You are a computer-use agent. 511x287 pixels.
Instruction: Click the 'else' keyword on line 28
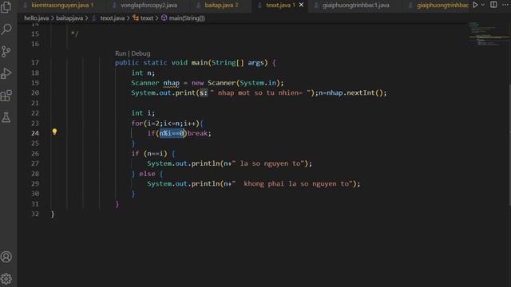click(147, 174)
